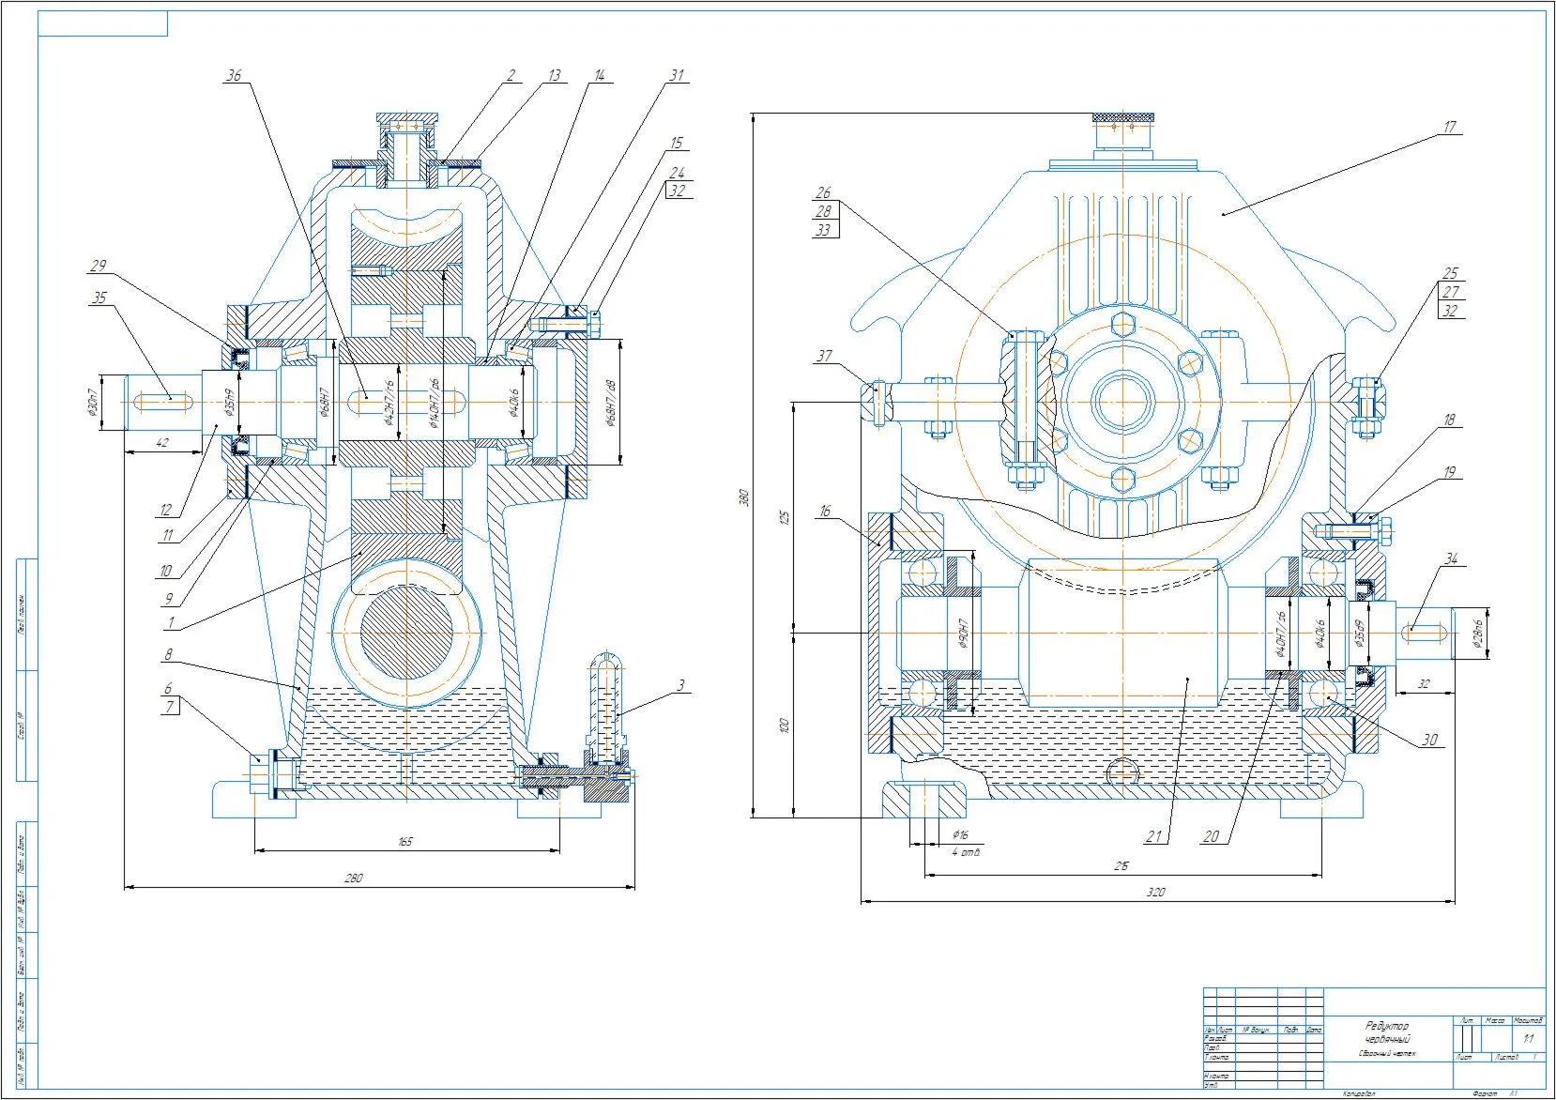
Task: Click callout label 29 on the left view
Action: [98, 266]
